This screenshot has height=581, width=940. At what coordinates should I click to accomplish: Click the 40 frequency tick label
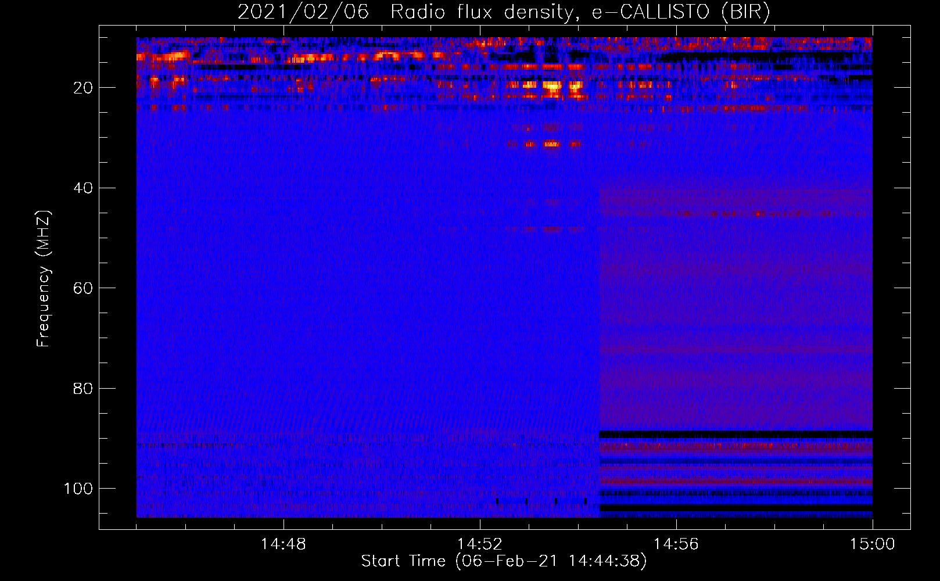tap(83, 188)
